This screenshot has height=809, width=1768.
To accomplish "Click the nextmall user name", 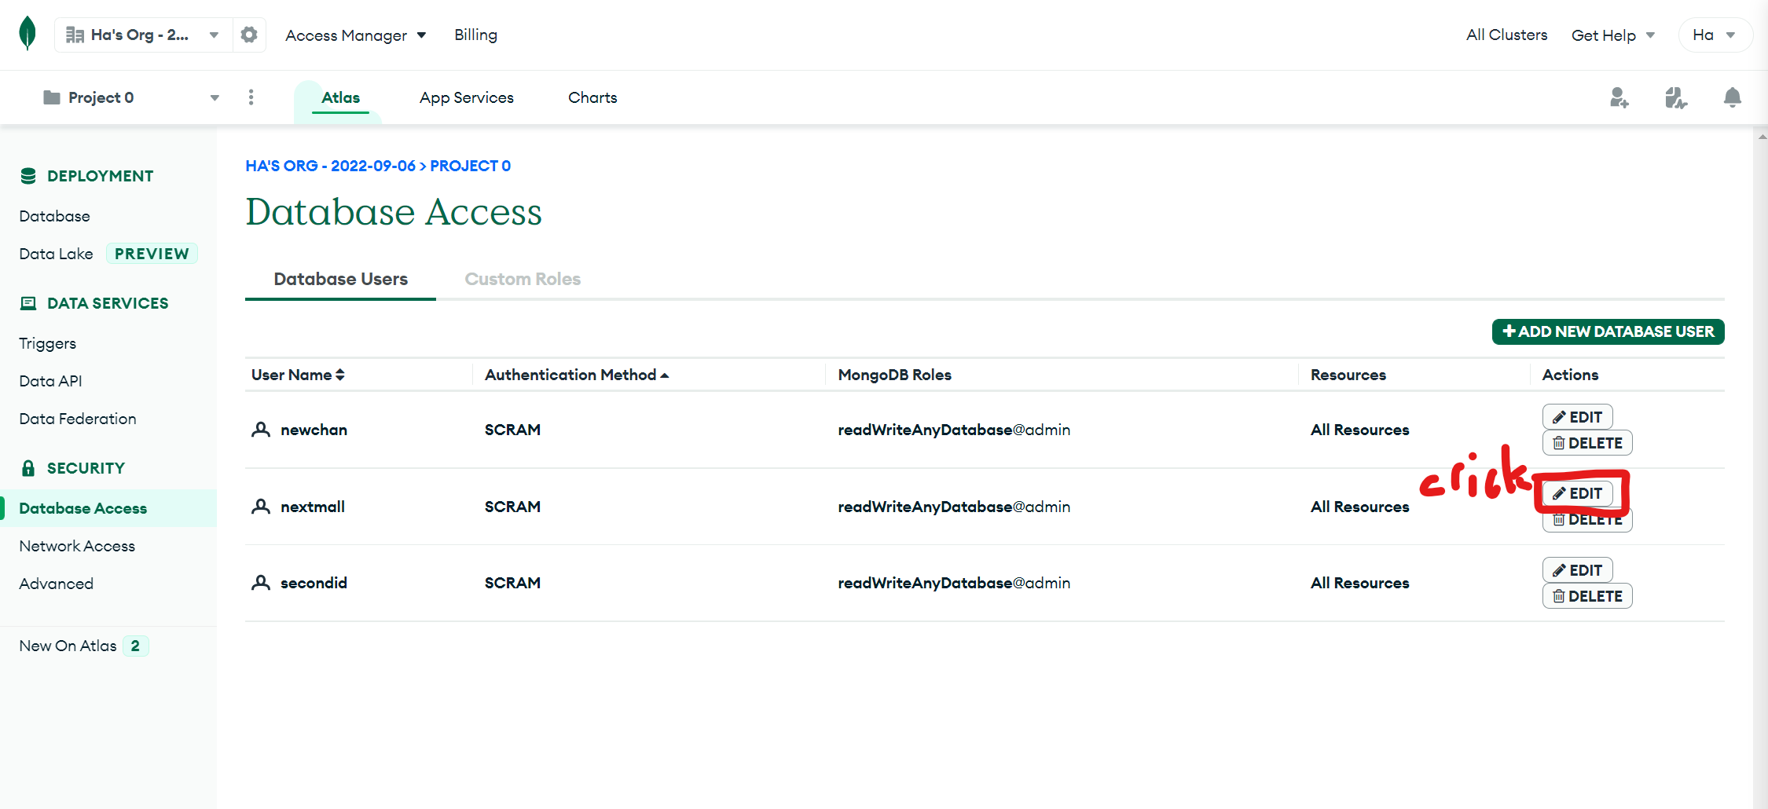I will [x=312, y=507].
